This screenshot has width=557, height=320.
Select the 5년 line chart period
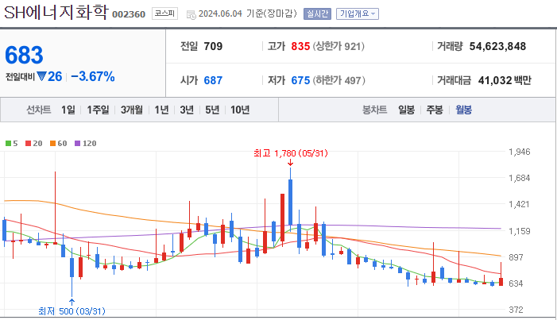click(212, 110)
